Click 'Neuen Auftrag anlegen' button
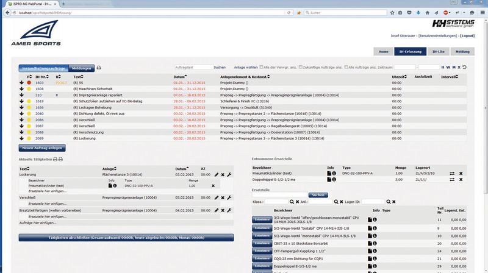488x273 pixels. [x=42, y=148]
